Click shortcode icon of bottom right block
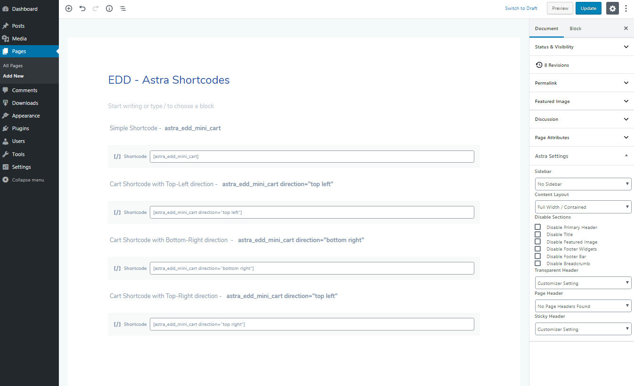 (117, 268)
